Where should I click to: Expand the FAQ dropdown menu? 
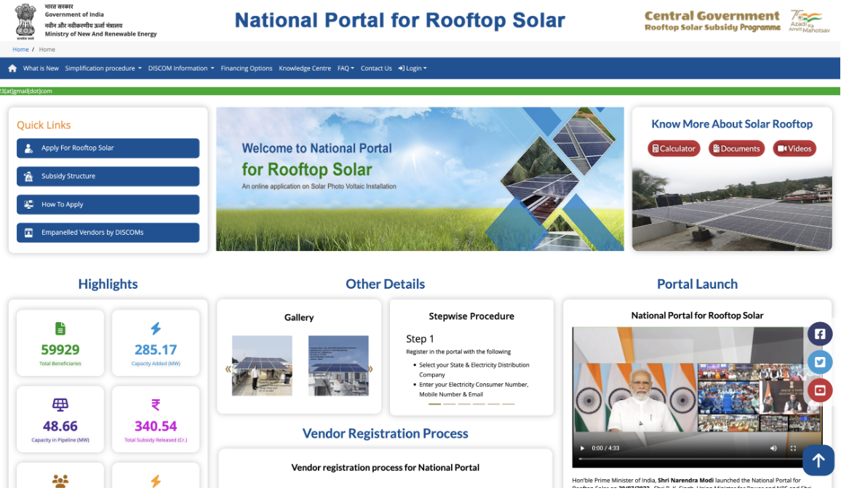pyautogui.click(x=346, y=68)
